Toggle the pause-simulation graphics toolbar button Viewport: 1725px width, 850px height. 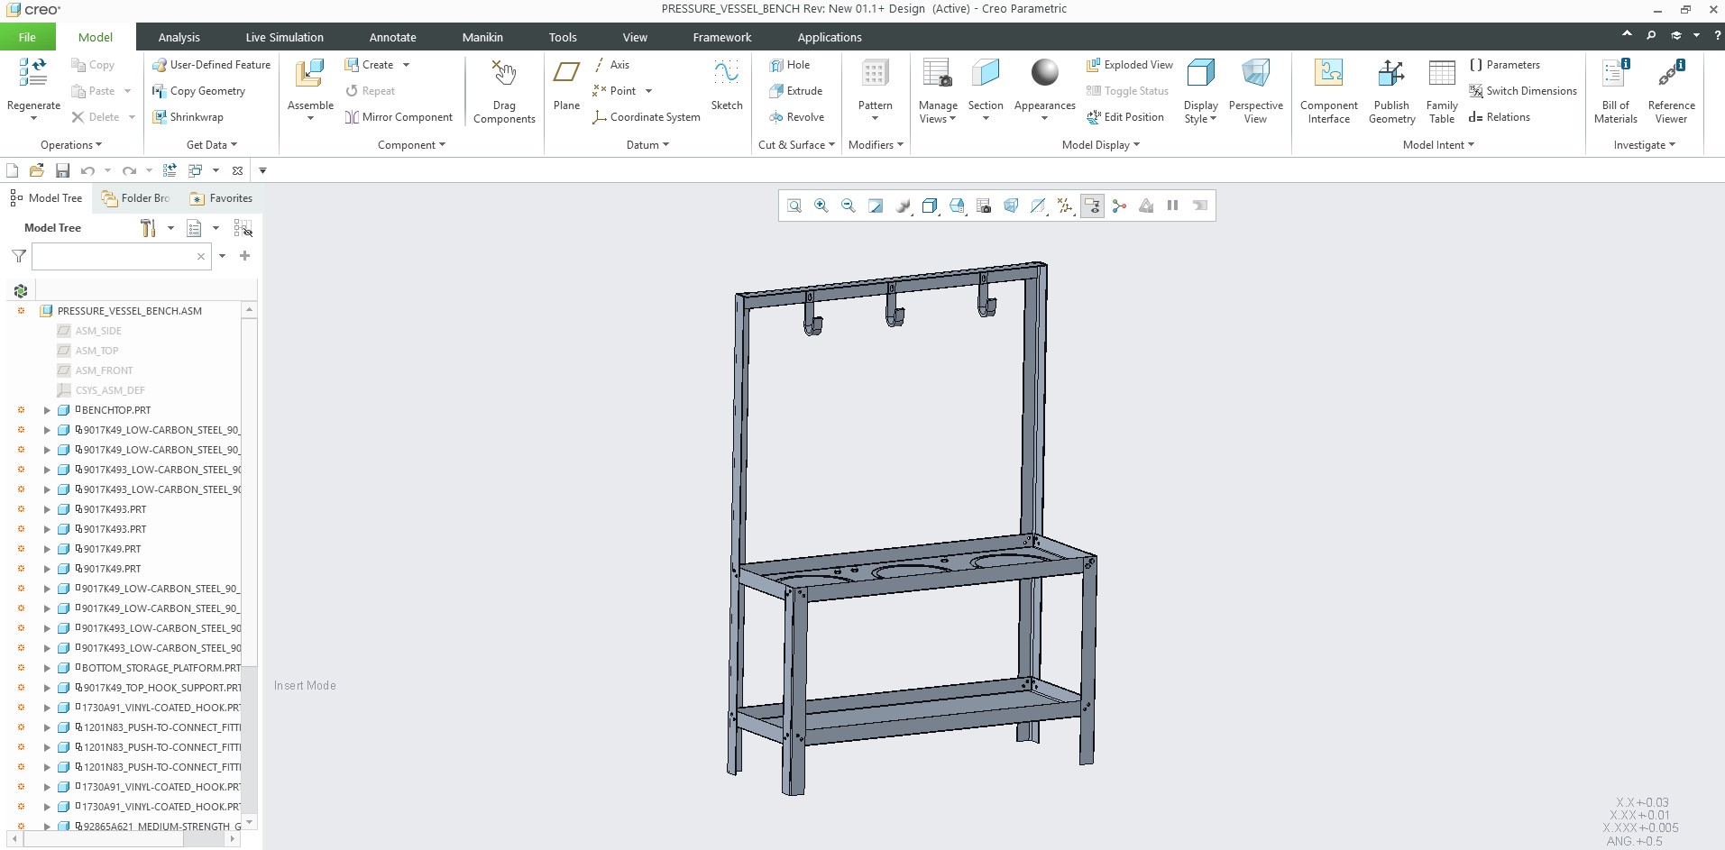(x=1172, y=206)
